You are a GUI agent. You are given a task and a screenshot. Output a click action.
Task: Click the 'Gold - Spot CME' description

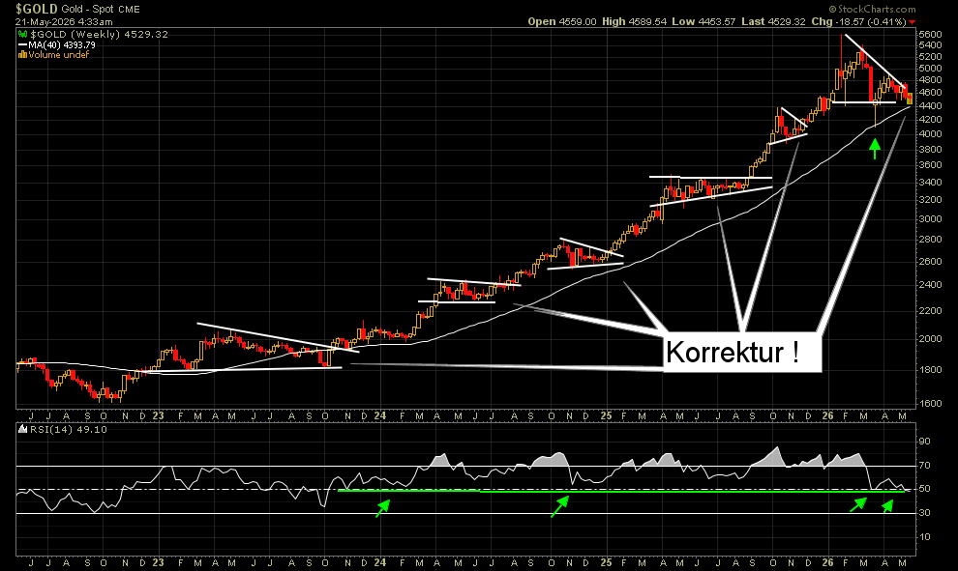(x=101, y=9)
